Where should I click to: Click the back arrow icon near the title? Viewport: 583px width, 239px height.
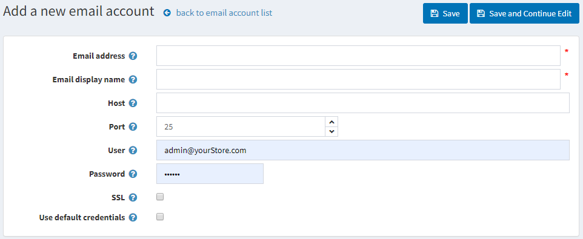[167, 13]
